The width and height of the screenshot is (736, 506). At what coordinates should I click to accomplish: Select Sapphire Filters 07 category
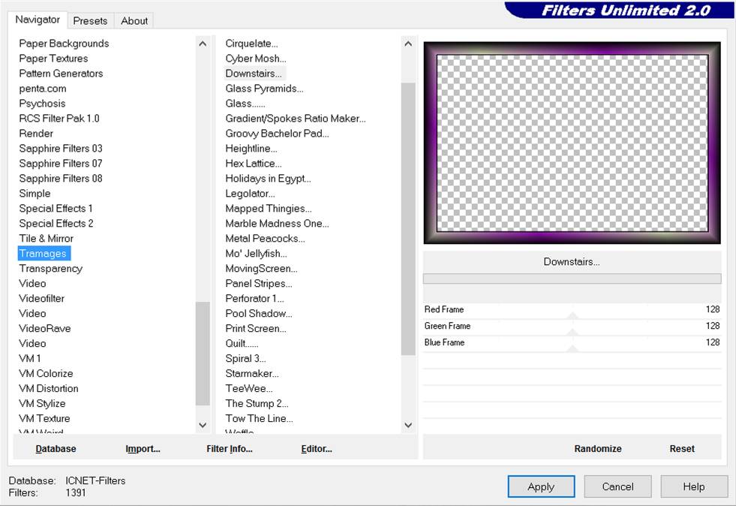point(61,163)
